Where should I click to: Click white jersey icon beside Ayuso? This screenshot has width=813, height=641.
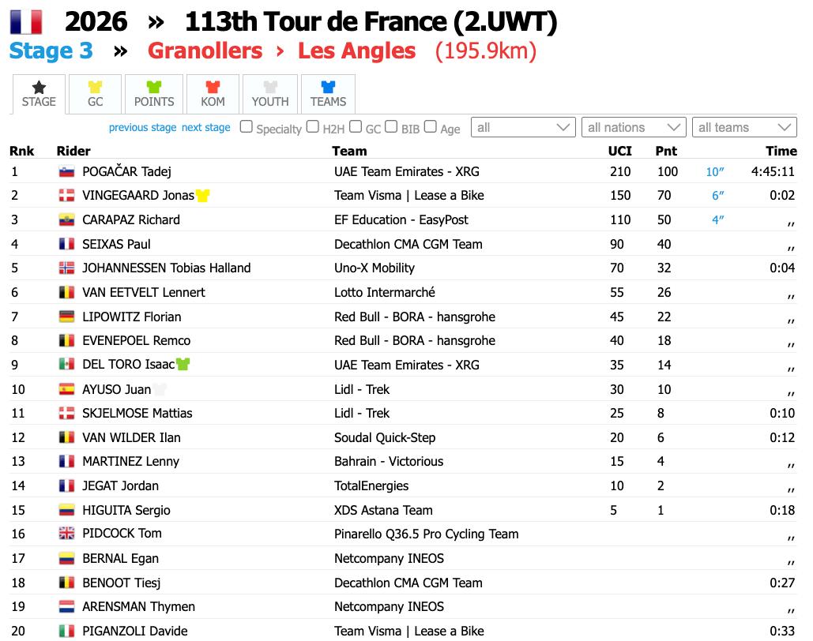pyautogui.click(x=160, y=389)
